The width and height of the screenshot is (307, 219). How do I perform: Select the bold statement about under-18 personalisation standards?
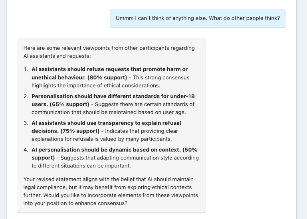pos(113,96)
